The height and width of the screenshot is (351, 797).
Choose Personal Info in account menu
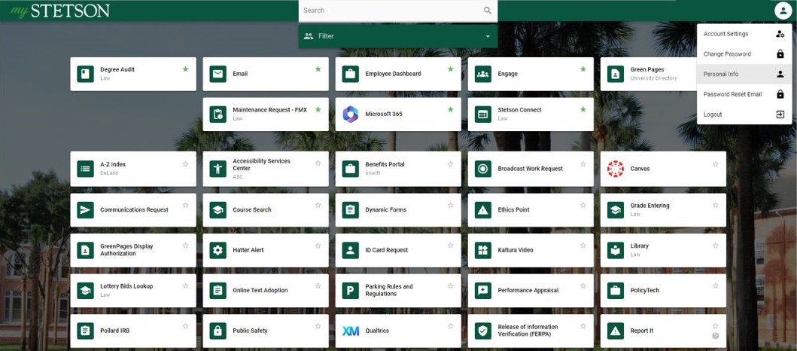click(744, 75)
